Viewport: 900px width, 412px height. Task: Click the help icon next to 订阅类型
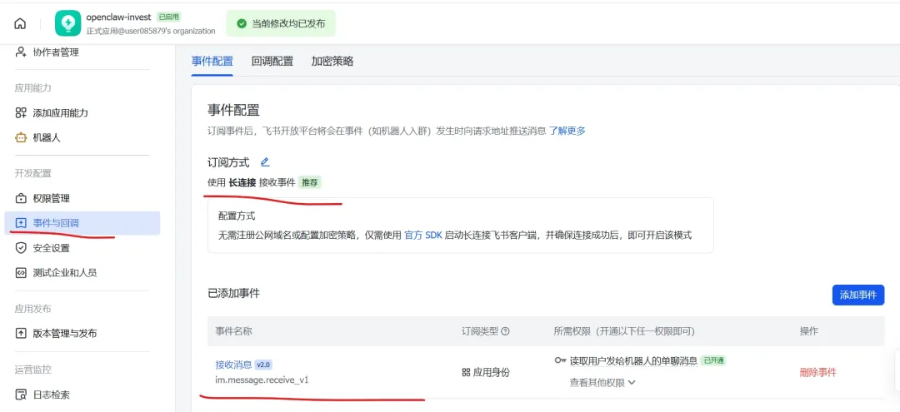click(506, 331)
